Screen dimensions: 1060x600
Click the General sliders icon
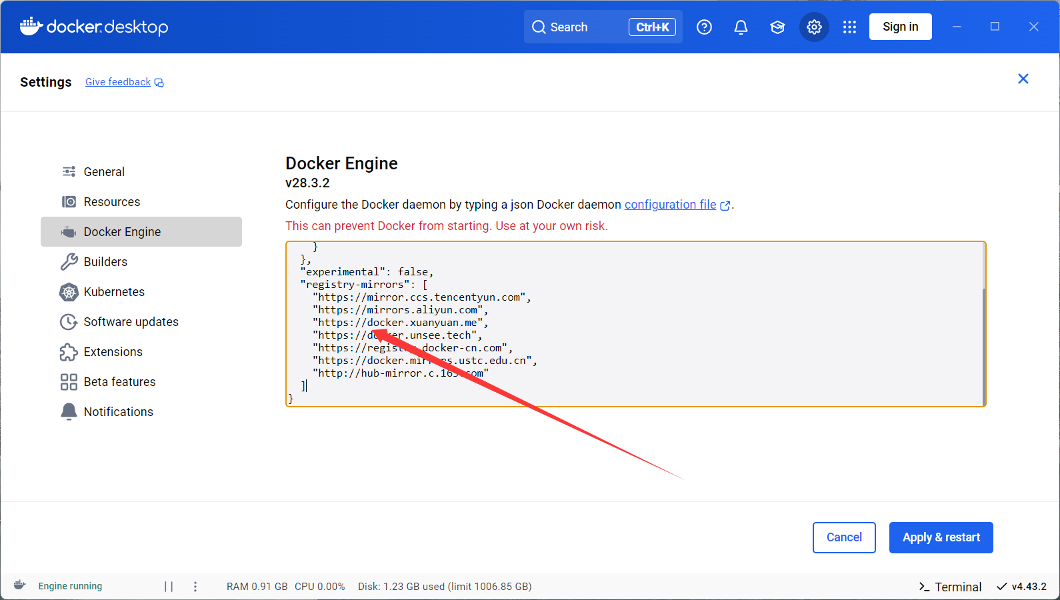[69, 172]
